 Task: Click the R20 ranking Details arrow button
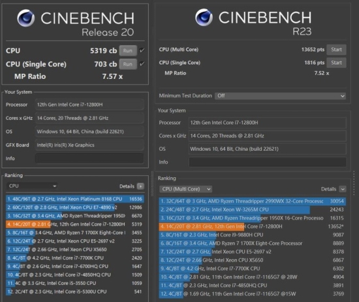tap(140, 186)
